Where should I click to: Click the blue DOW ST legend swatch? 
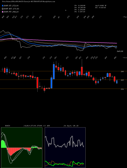pos(3,6)
